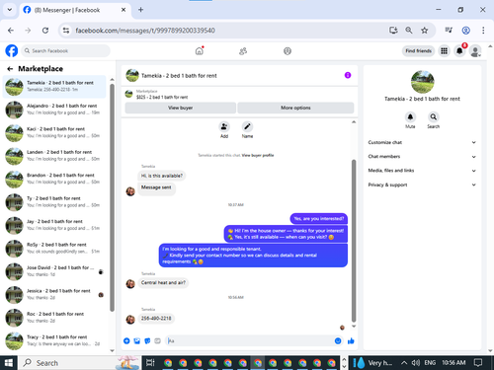Open Ty 2 bed 1 bath conversation
Viewport: 494px width, 370px height.
pos(54,202)
